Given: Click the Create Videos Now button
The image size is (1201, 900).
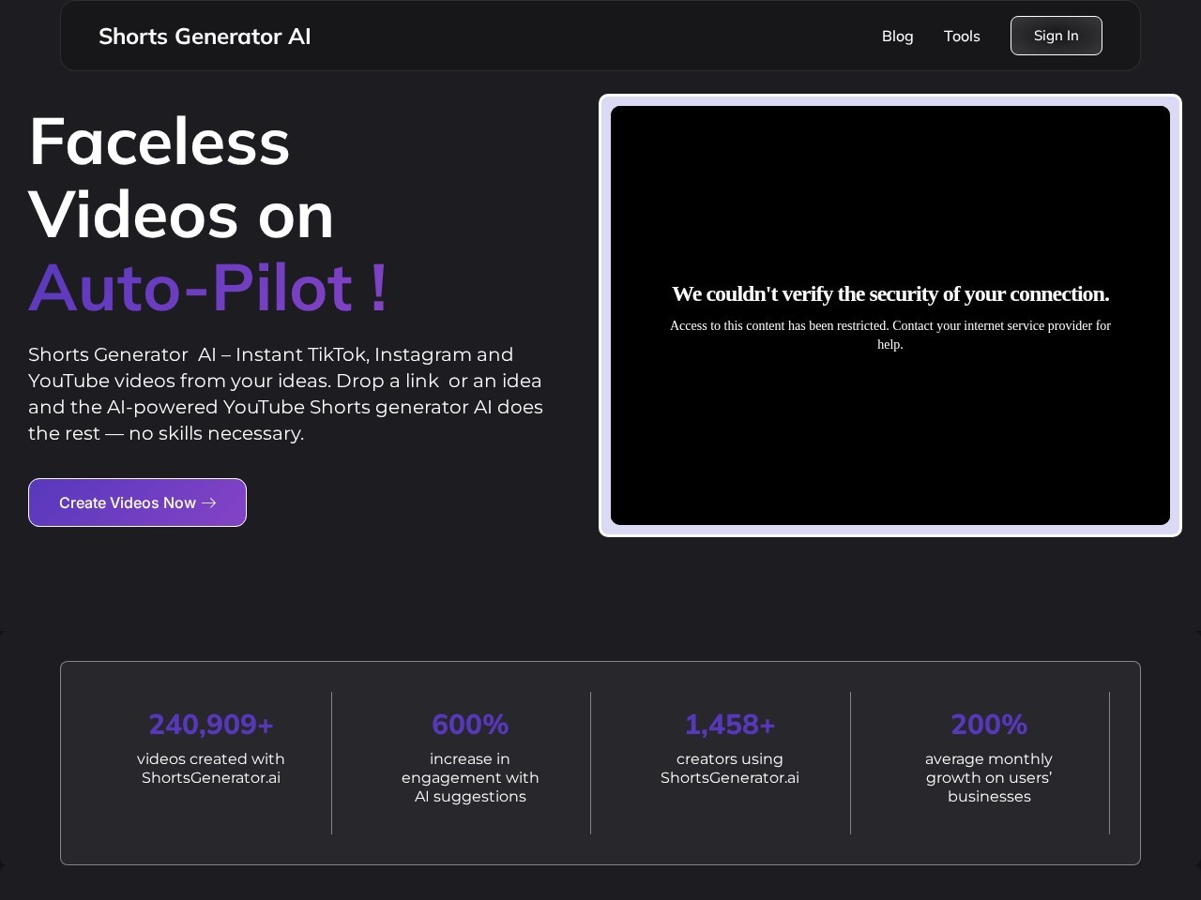Looking at the screenshot, I should coord(137,502).
